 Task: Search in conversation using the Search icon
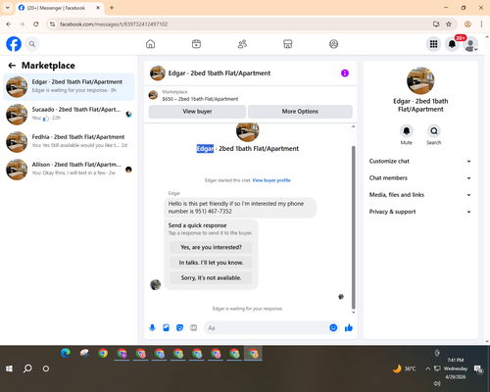[434, 131]
